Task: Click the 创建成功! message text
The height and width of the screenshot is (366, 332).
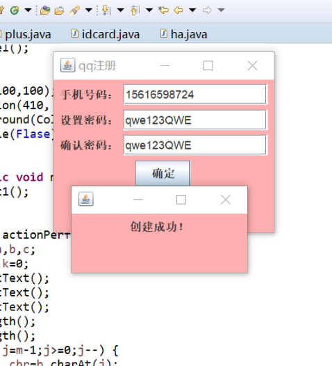Action: click(157, 227)
